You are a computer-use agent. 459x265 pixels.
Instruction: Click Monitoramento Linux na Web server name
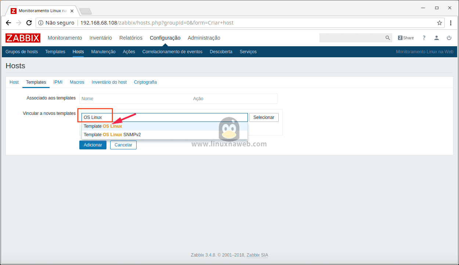pyautogui.click(x=424, y=52)
